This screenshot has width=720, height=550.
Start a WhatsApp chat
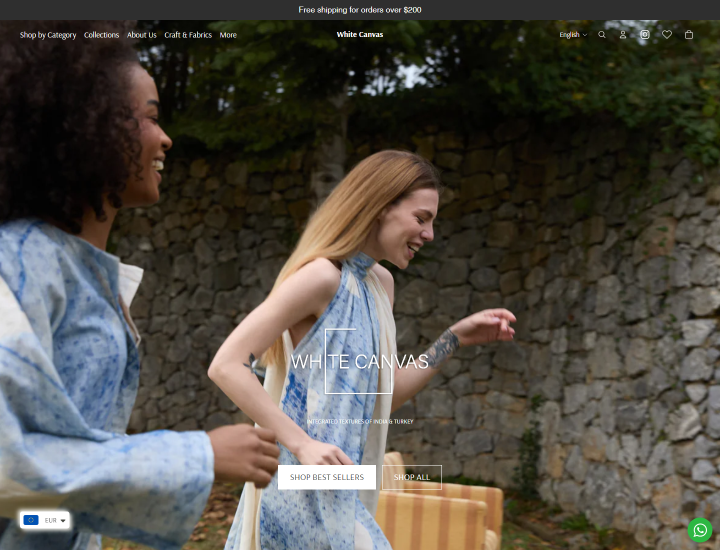700,530
